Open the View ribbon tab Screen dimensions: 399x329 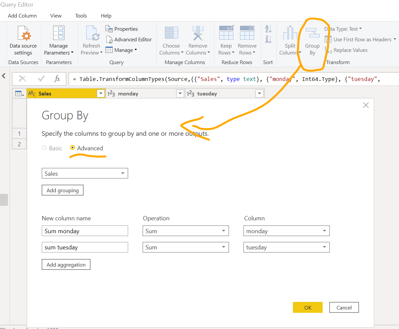[x=56, y=16]
